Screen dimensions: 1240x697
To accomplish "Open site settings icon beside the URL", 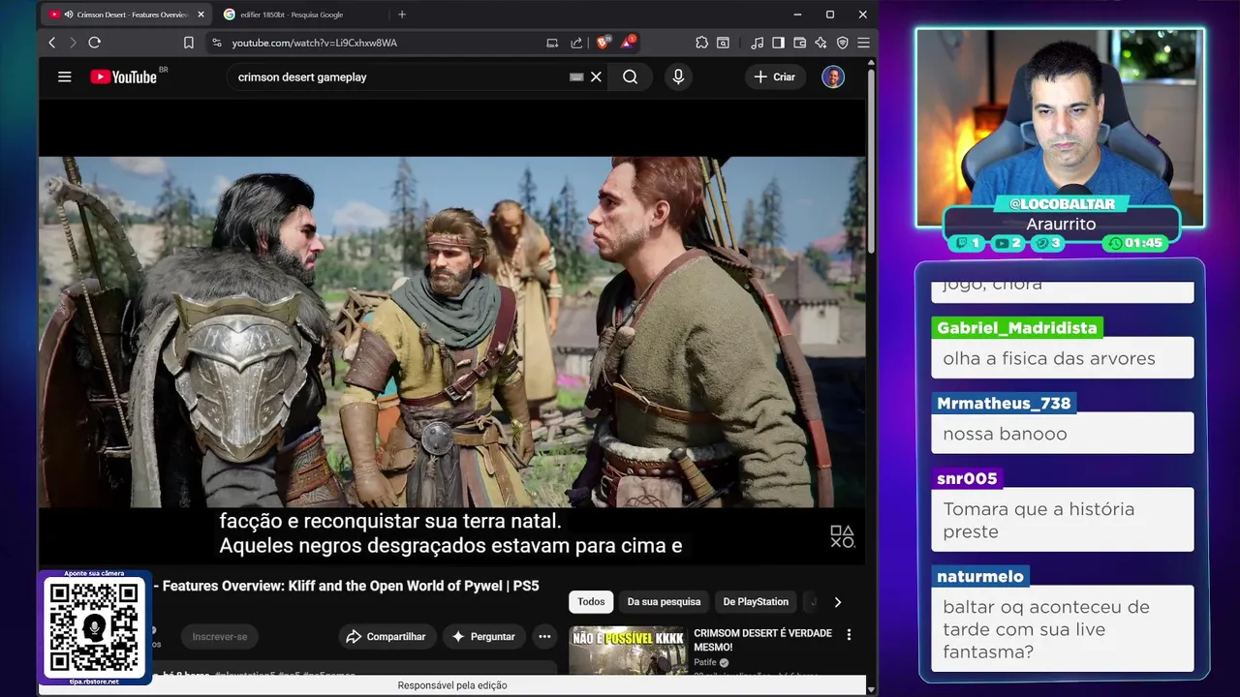I will (x=216, y=43).
